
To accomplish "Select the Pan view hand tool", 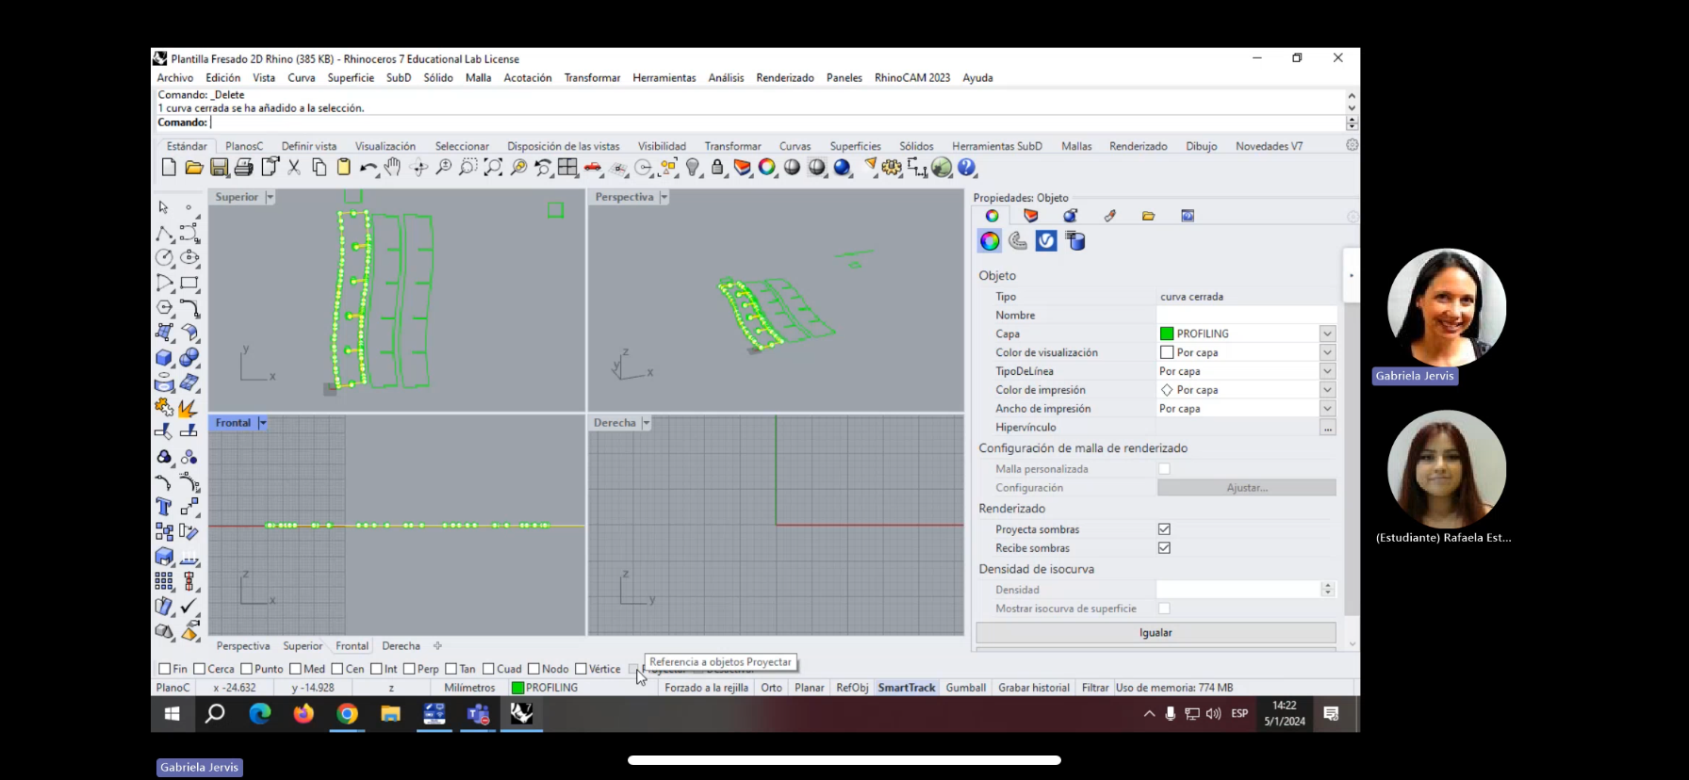I will click(393, 168).
